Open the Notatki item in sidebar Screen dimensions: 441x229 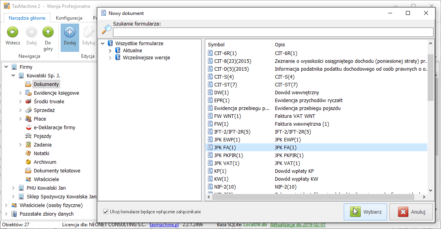[x=41, y=154]
